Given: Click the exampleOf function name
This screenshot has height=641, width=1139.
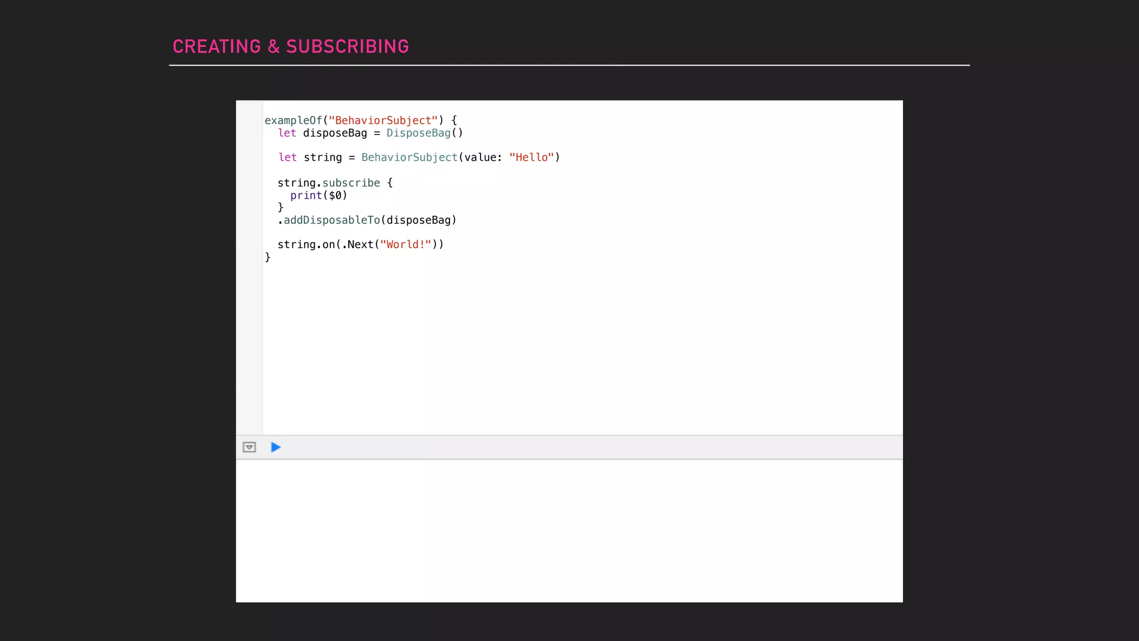Looking at the screenshot, I should click(x=293, y=121).
